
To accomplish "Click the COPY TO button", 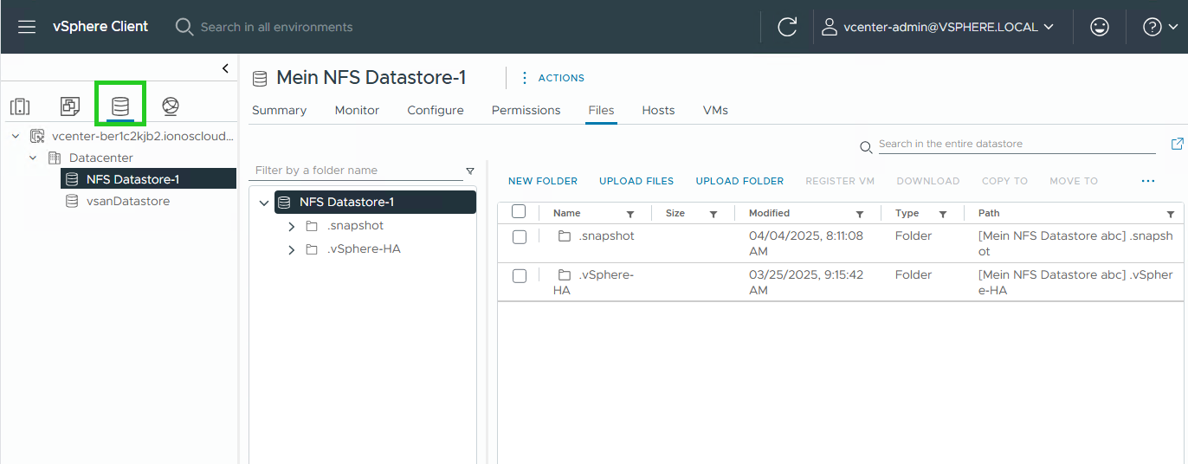I will (1004, 181).
